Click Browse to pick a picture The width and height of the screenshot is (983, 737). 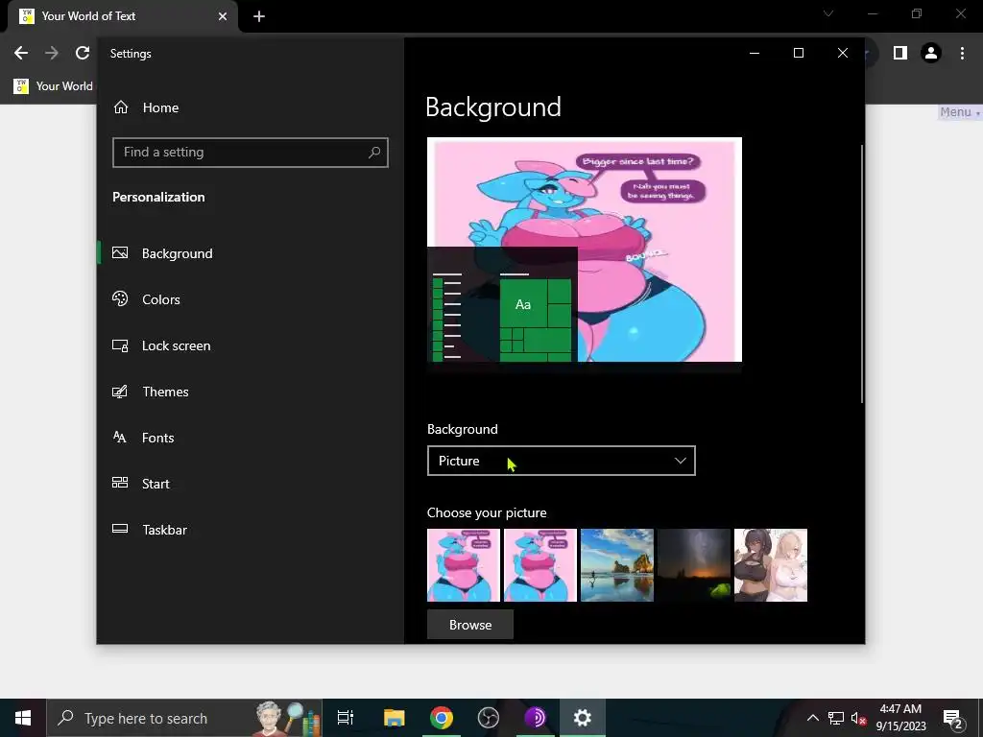pyautogui.click(x=470, y=625)
